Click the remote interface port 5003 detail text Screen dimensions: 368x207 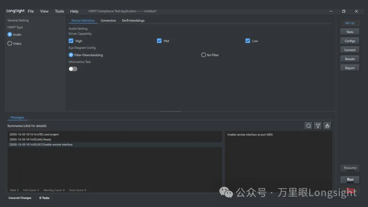pos(250,135)
